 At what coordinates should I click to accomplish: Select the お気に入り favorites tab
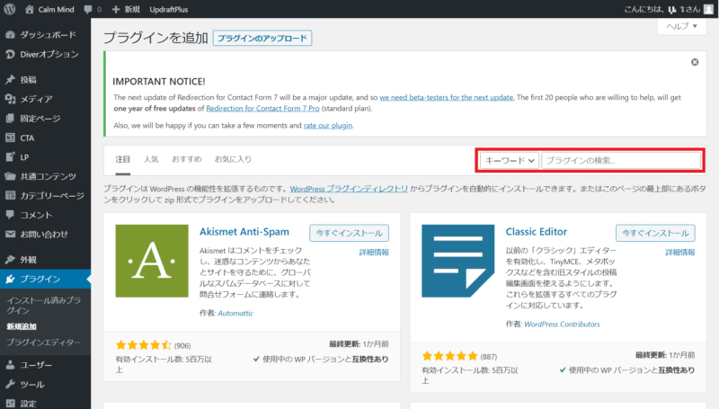click(233, 160)
